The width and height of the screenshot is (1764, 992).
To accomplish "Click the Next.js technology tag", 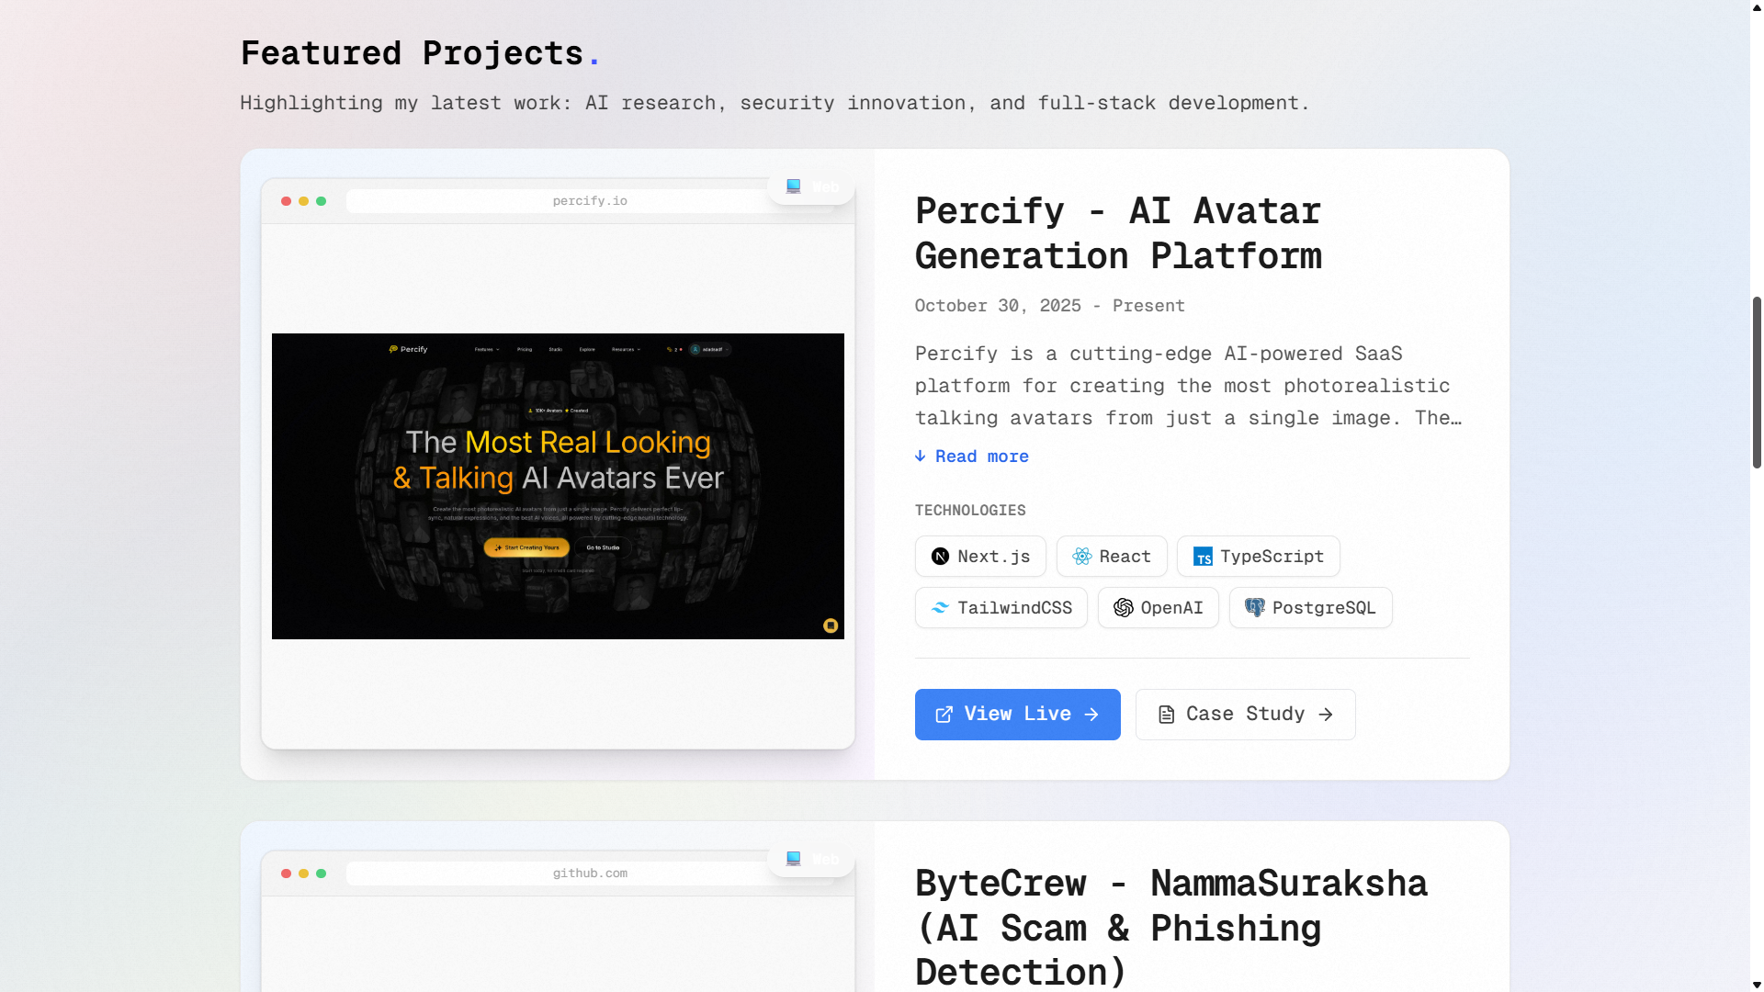I will click(980, 557).
